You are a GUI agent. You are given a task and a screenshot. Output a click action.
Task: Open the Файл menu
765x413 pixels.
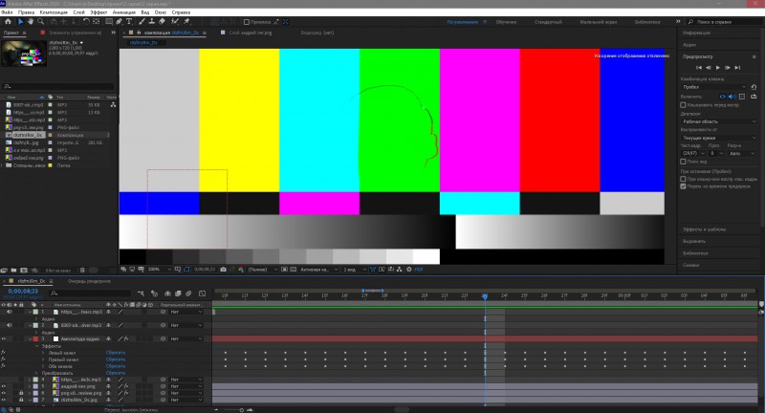point(7,12)
